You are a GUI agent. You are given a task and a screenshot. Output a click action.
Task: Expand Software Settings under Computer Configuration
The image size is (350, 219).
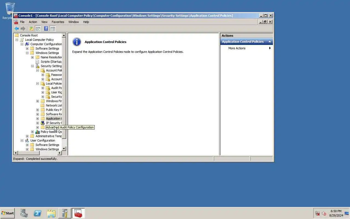[x=27, y=48]
